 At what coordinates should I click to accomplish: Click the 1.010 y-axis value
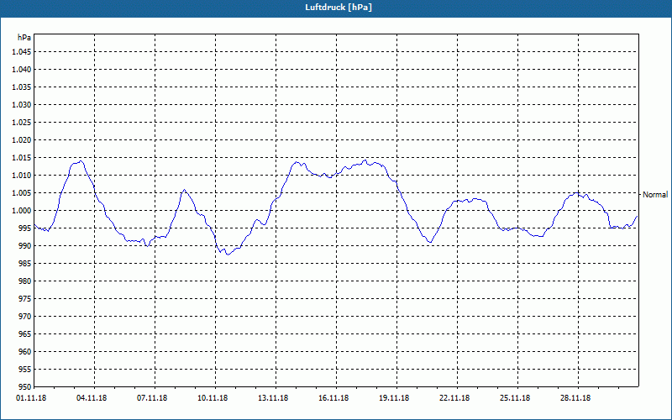click(x=22, y=176)
